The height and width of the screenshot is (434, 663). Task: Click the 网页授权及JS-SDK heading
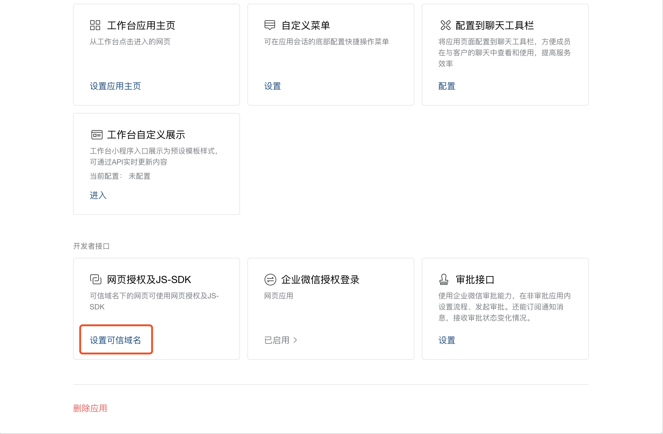pos(149,279)
